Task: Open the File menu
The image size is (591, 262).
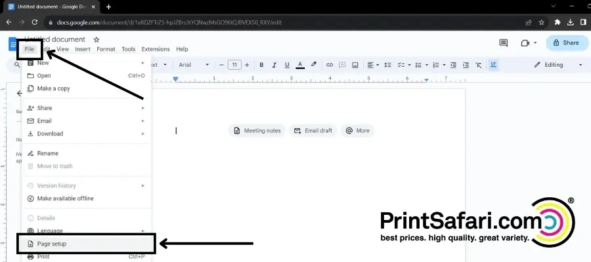Action: 30,49
